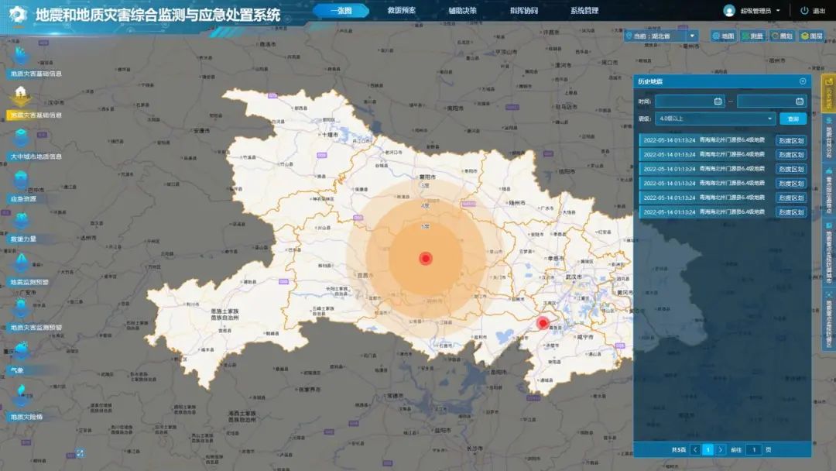Screen dimensions: 836x471
Task: Open 地质灾害监测预警 sidebar icon
Action: pyautogui.click(x=20, y=309)
